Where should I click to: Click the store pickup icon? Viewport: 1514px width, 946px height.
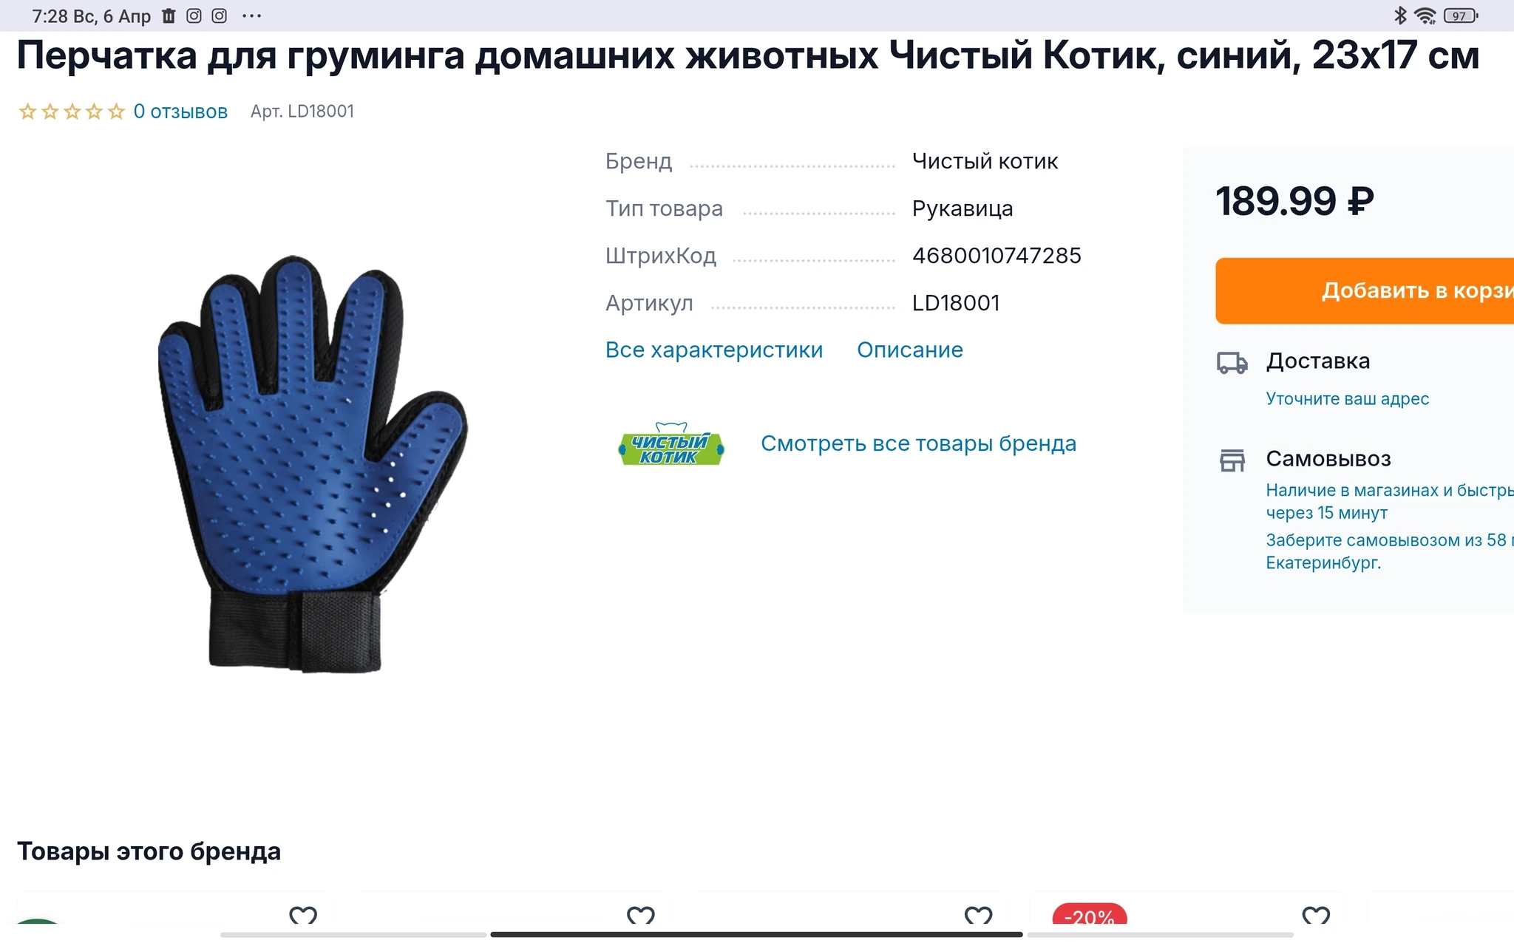coord(1232,460)
